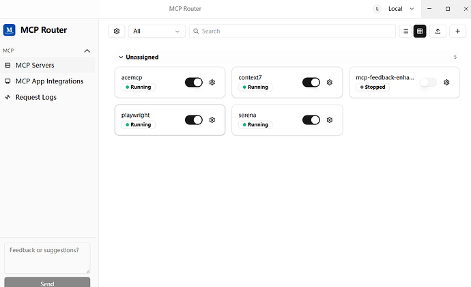
Task: Switch to grid view layout
Action: (x=420, y=31)
